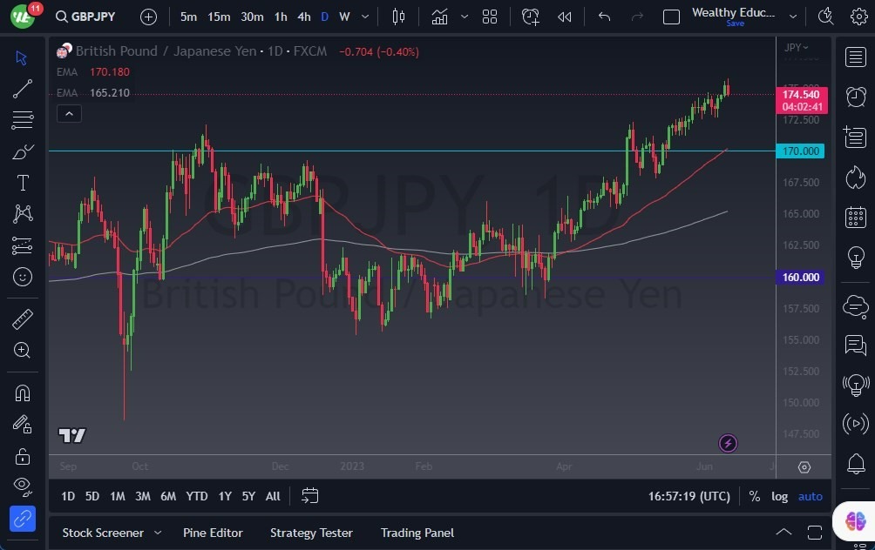Expand the Stock Screener chevron
This screenshot has height=550, width=875.
click(158, 533)
